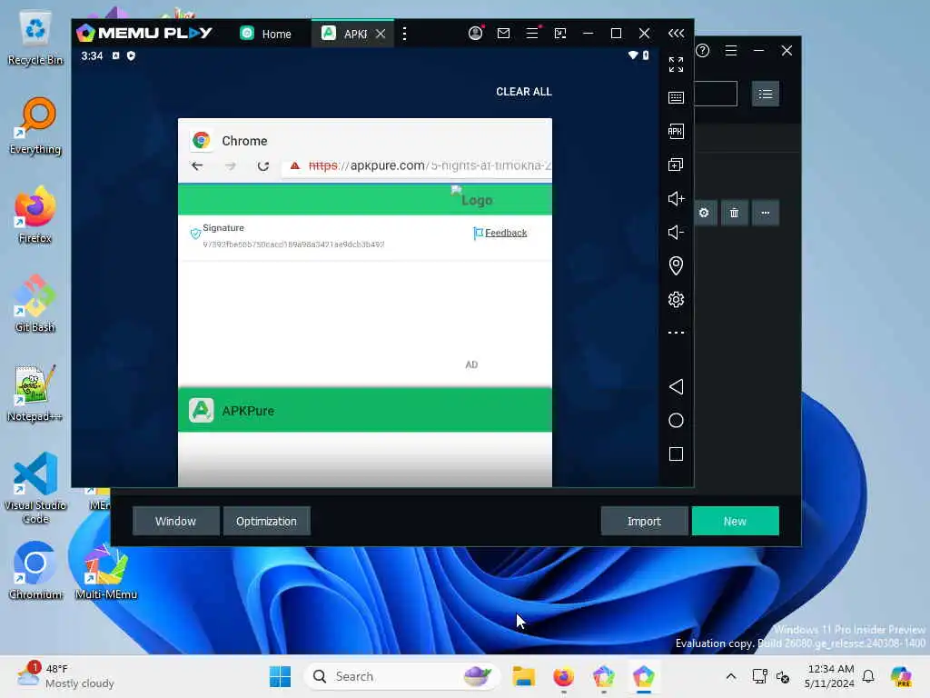This screenshot has width=930, height=698.
Task: Delete instance with trash icon in Multi-MEmu
Action: pyautogui.click(x=734, y=213)
